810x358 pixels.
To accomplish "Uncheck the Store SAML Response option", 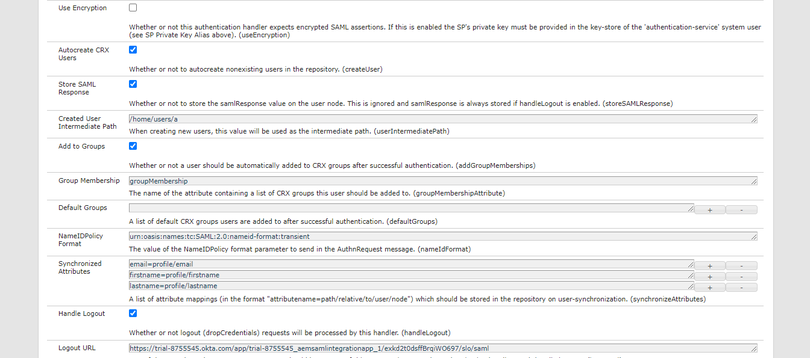I will 133,84.
